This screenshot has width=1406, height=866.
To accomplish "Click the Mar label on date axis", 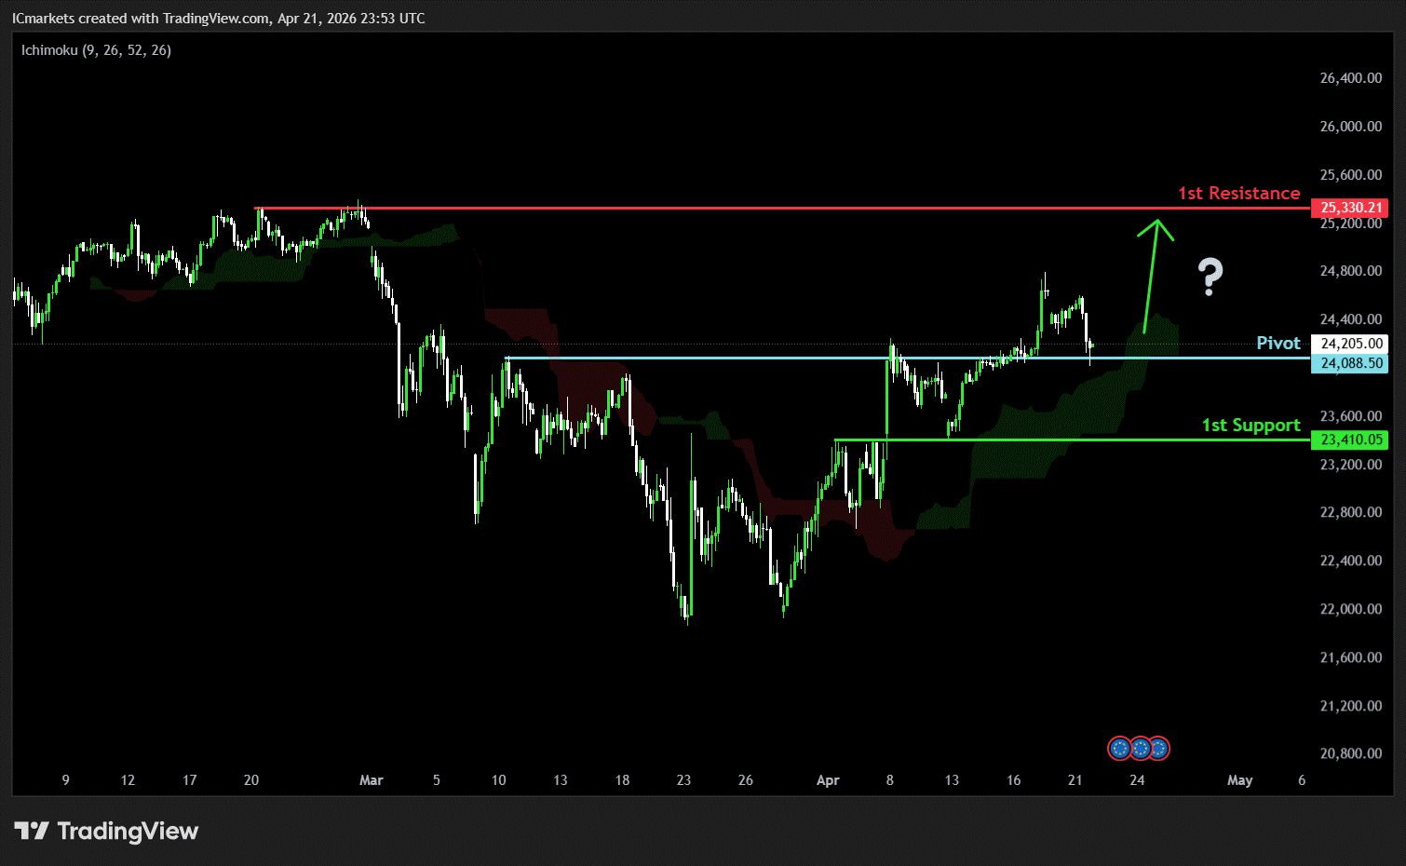I will (371, 780).
